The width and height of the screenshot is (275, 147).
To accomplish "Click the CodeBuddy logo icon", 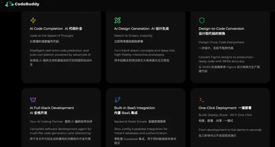I will click(10, 4).
